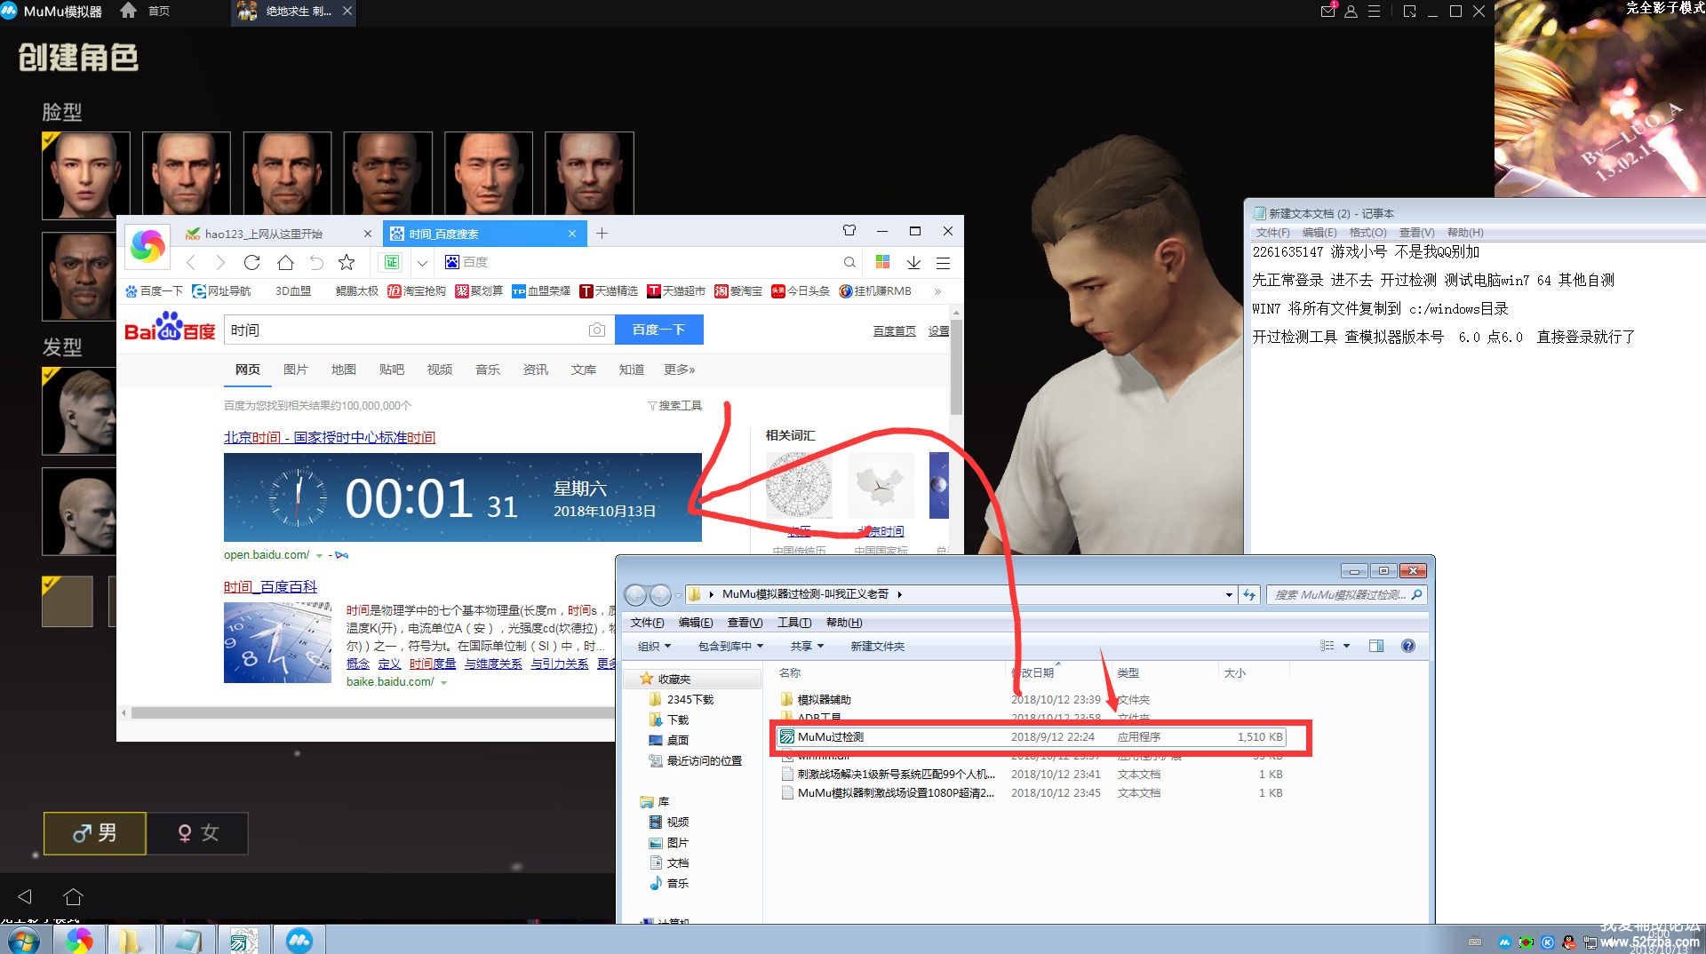Click the browser back arrow
Image resolution: width=1706 pixels, height=954 pixels.
pyautogui.click(x=191, y=262)
